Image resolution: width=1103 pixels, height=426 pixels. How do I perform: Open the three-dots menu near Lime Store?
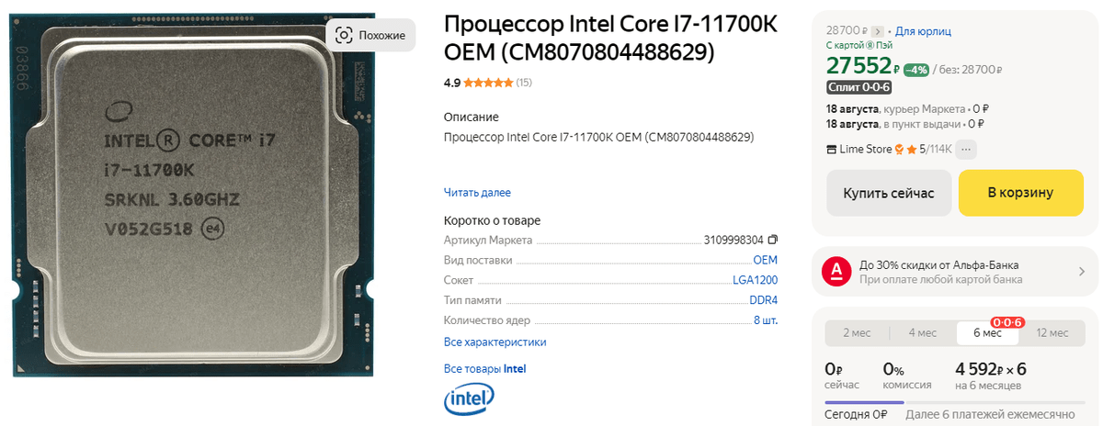pos(967,149)
